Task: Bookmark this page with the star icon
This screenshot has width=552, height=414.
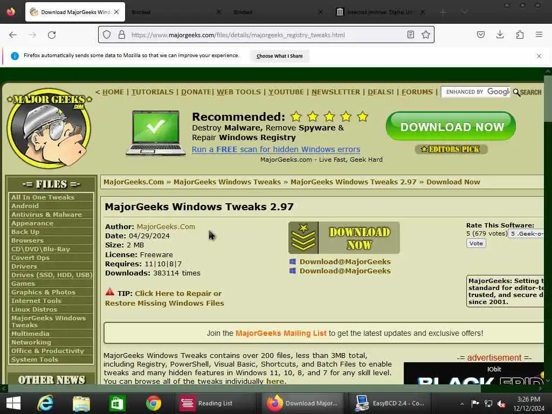Action: click(x=426, y=34)
